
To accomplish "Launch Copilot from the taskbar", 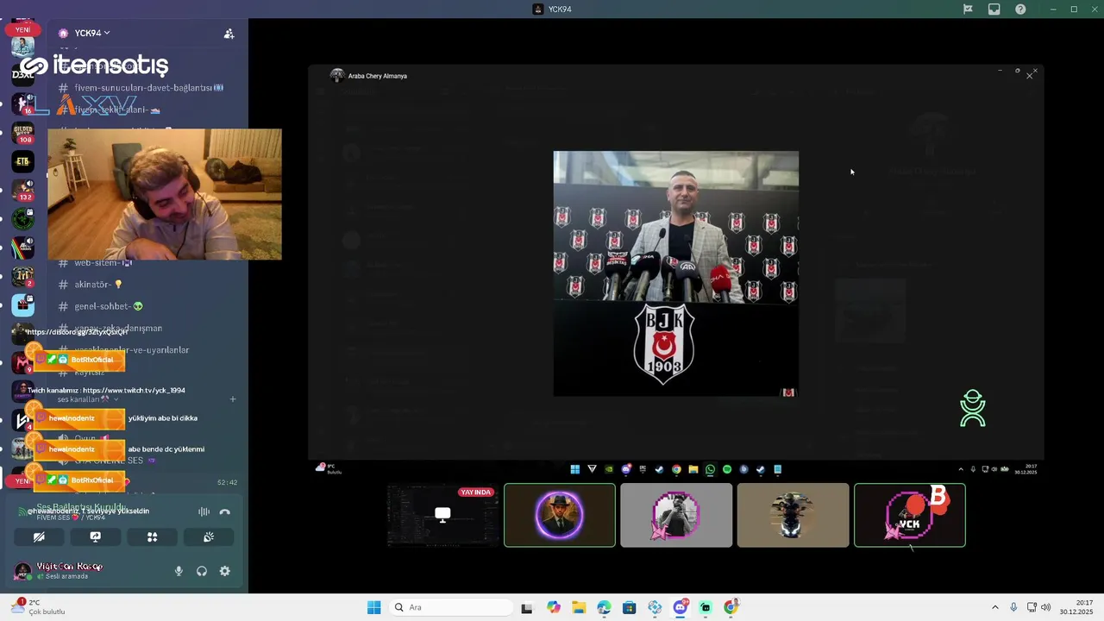I will click(x=553, y=607).
